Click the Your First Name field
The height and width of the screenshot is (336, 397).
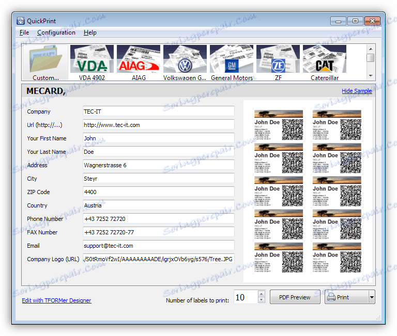coord(159,138)
